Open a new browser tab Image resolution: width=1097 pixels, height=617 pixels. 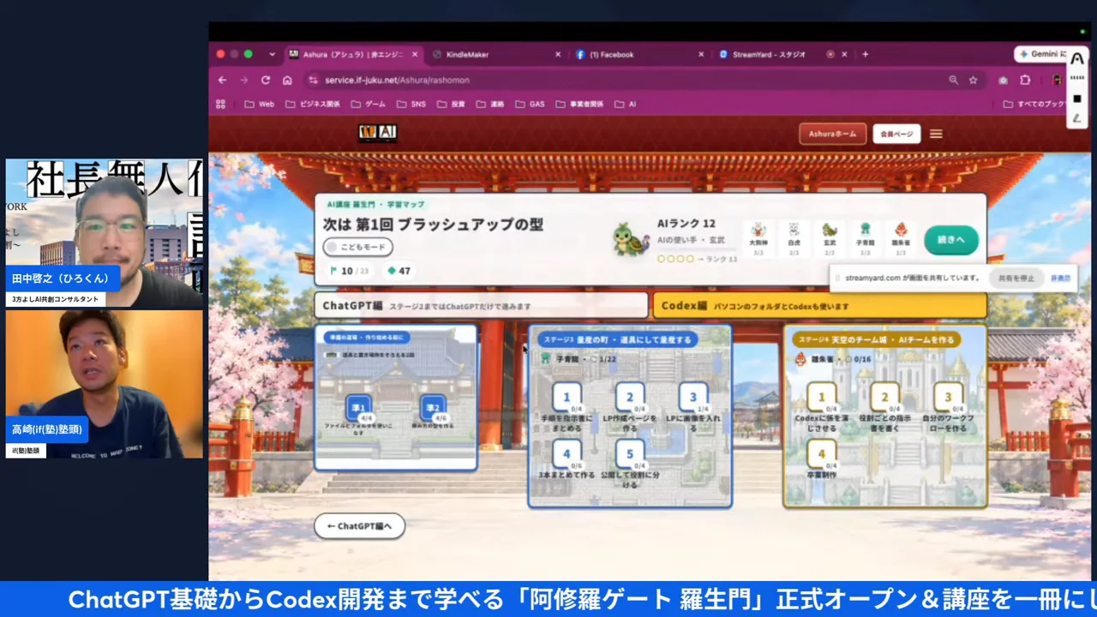[x=866, y=54]
